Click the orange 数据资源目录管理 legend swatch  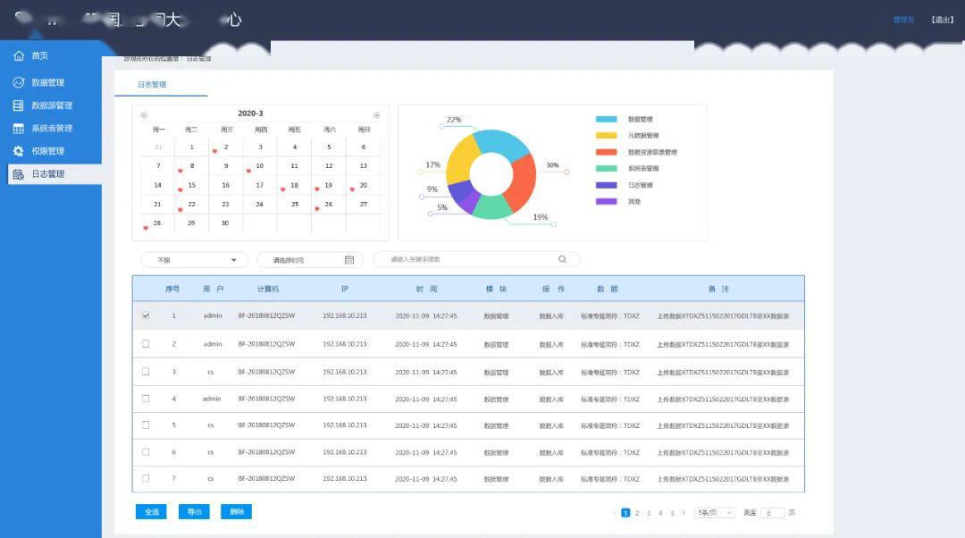[x=606, y=152]
